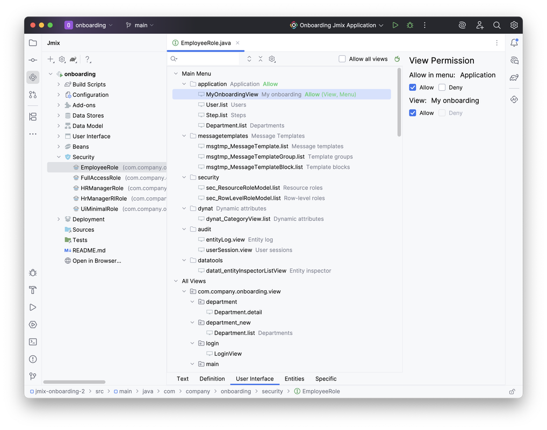Expand the Deployment node
This screenshot has width=547, height=430.
tap(59, 219)
